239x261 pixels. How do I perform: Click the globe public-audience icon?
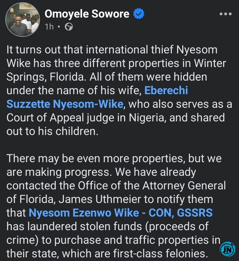69,27
